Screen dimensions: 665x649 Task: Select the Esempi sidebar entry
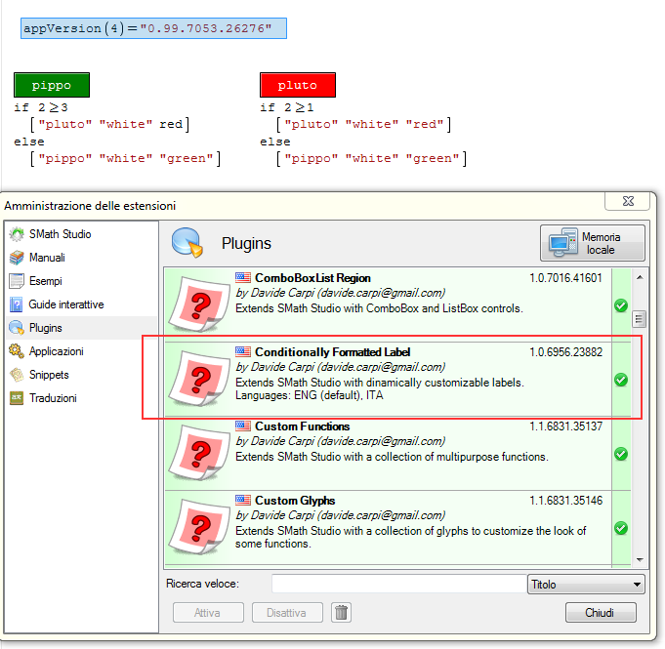tap(45, 281)
